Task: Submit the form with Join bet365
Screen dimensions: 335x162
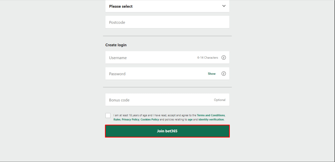Action: (167, 131)
